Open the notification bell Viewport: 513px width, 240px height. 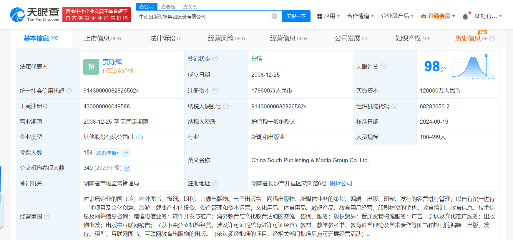(x=465, y=16)
